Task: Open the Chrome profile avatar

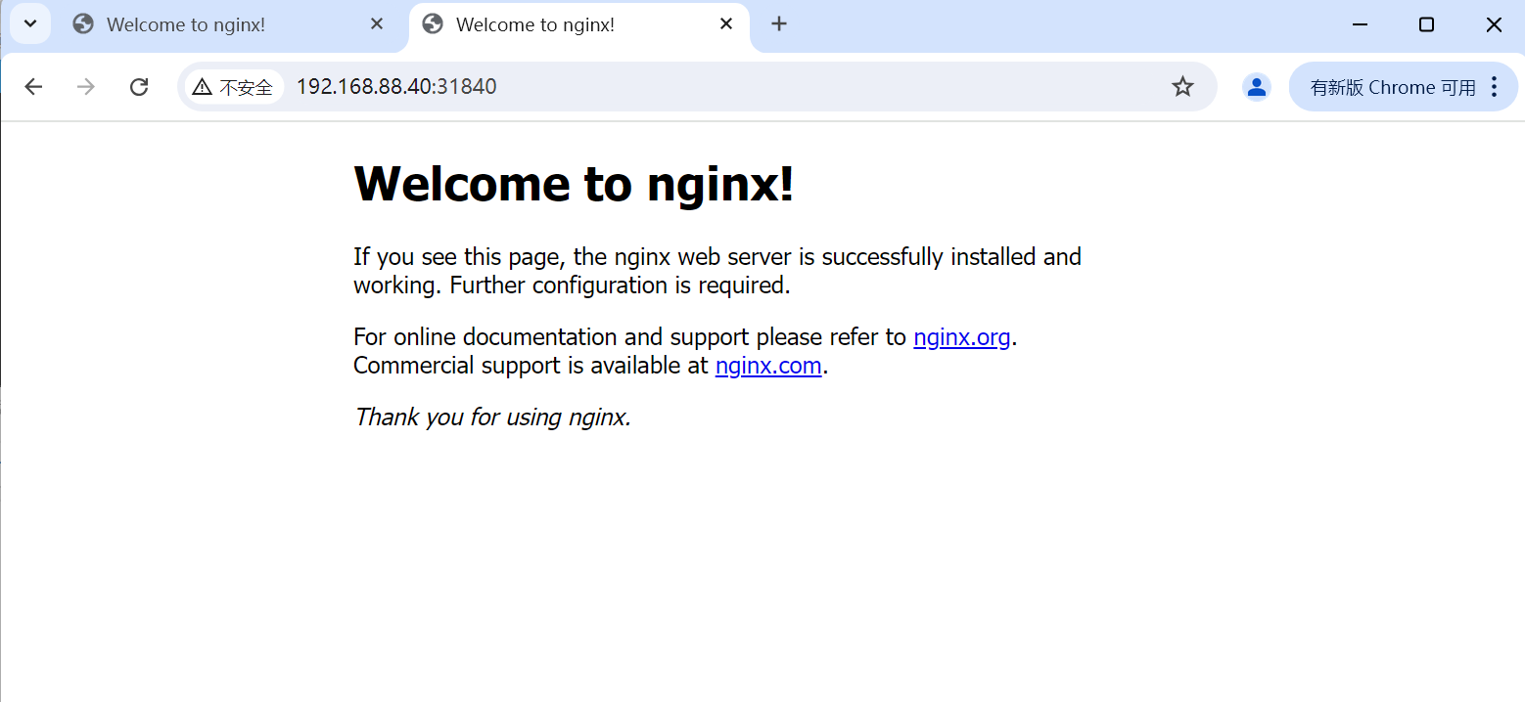Action: [x=1256, y=87]
